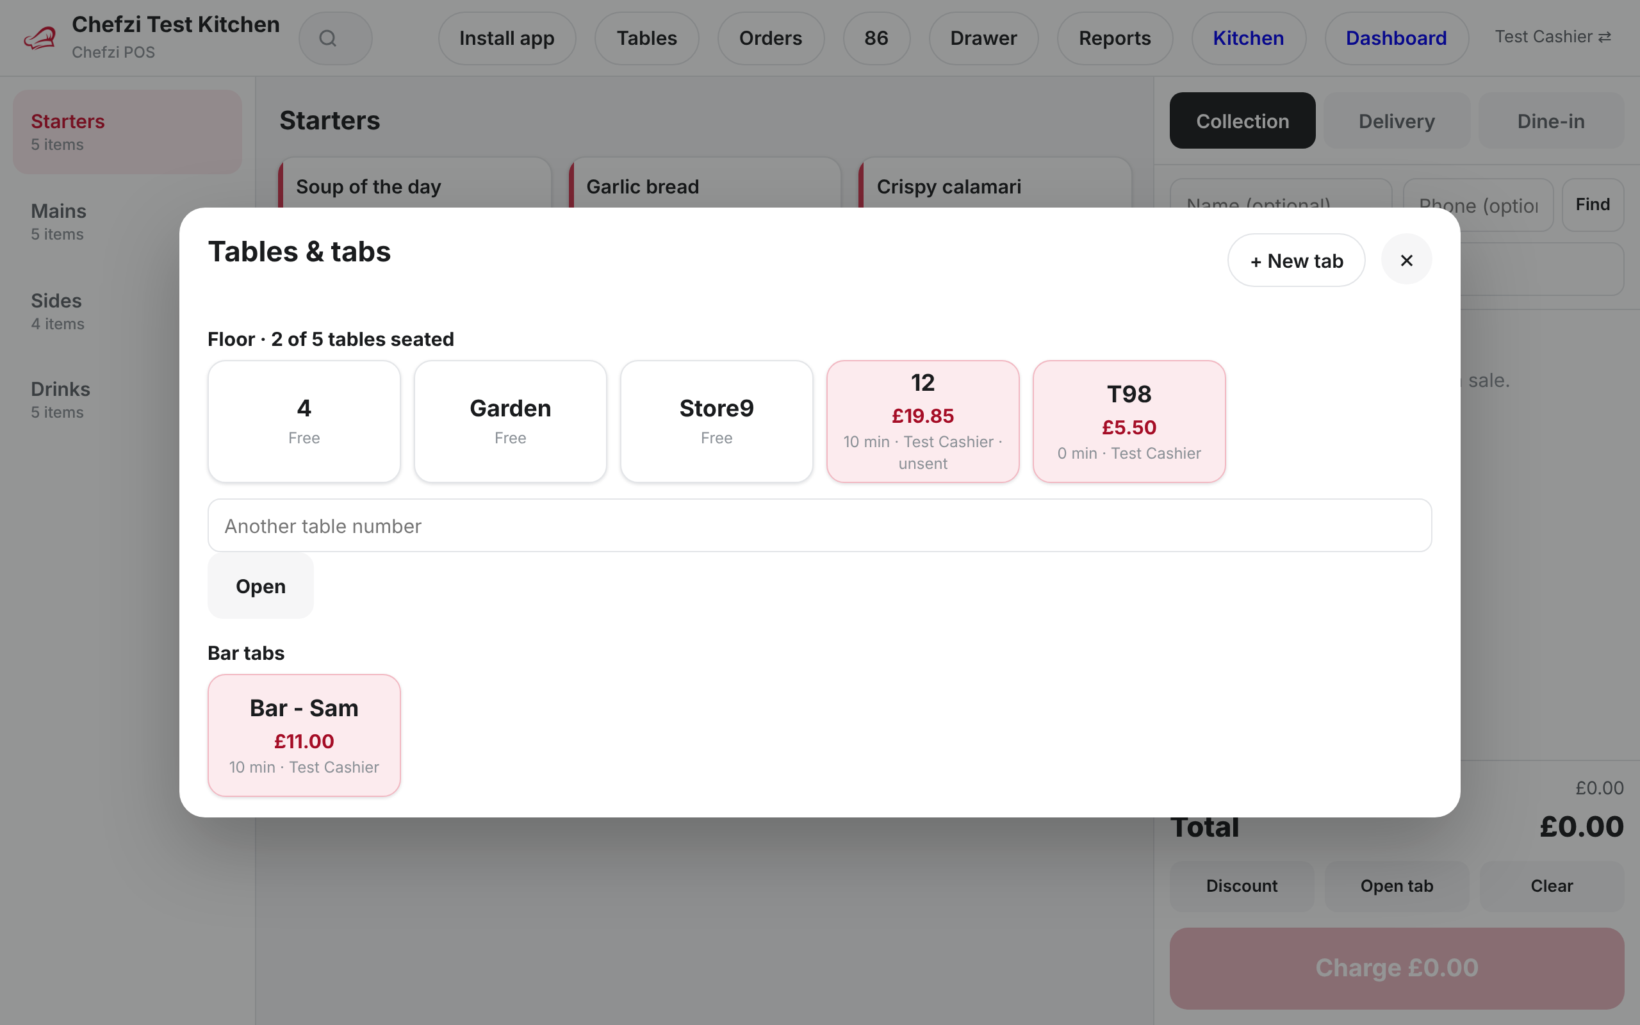Choose the Starters category
This screenshot has height=1025, width=1640.
(x=127, y=132)
